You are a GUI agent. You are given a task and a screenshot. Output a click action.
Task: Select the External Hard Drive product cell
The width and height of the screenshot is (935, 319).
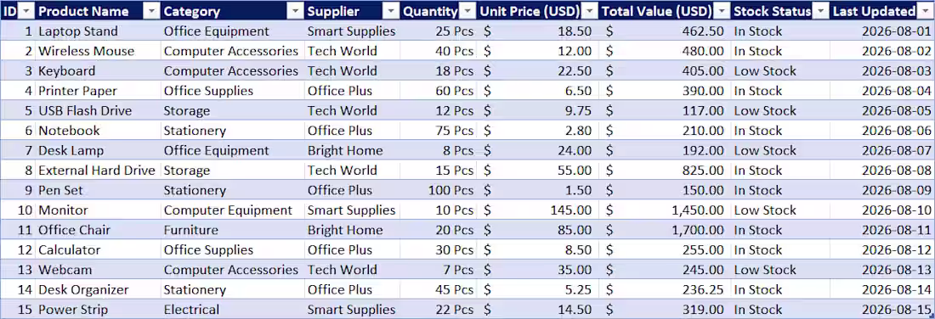pos(98,171)
